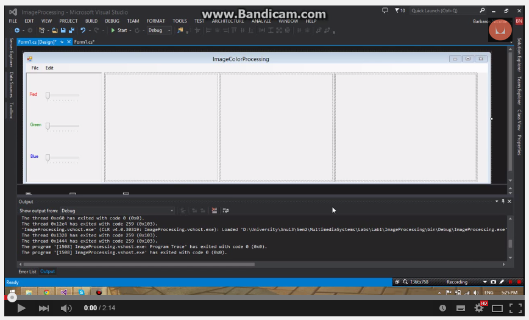529x320 pixels.
Task: Skip to next video
Action: tap(43, 308)
